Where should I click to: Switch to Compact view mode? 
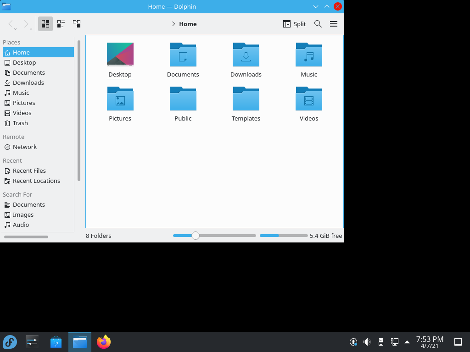pos(61,24)
